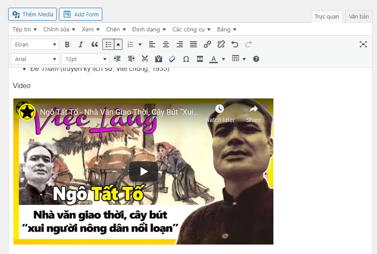This screenshot has height=254, width=377.
Task: Click the insert link icon
Action: 207,44
